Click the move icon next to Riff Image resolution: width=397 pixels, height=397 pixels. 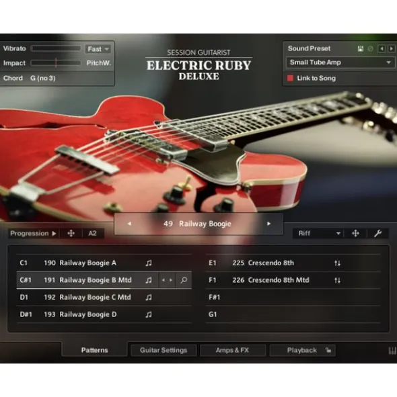point(356,234)
